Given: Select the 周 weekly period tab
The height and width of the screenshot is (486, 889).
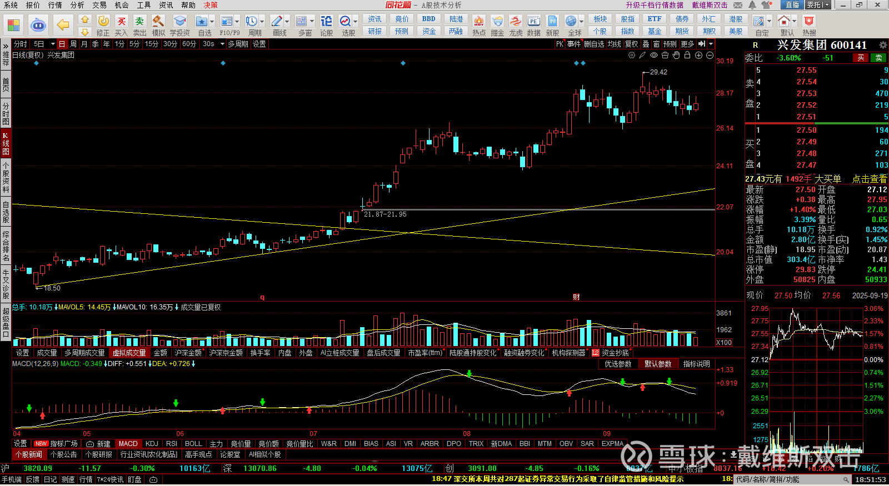Looking at the screenshot, I should point(73,44).
